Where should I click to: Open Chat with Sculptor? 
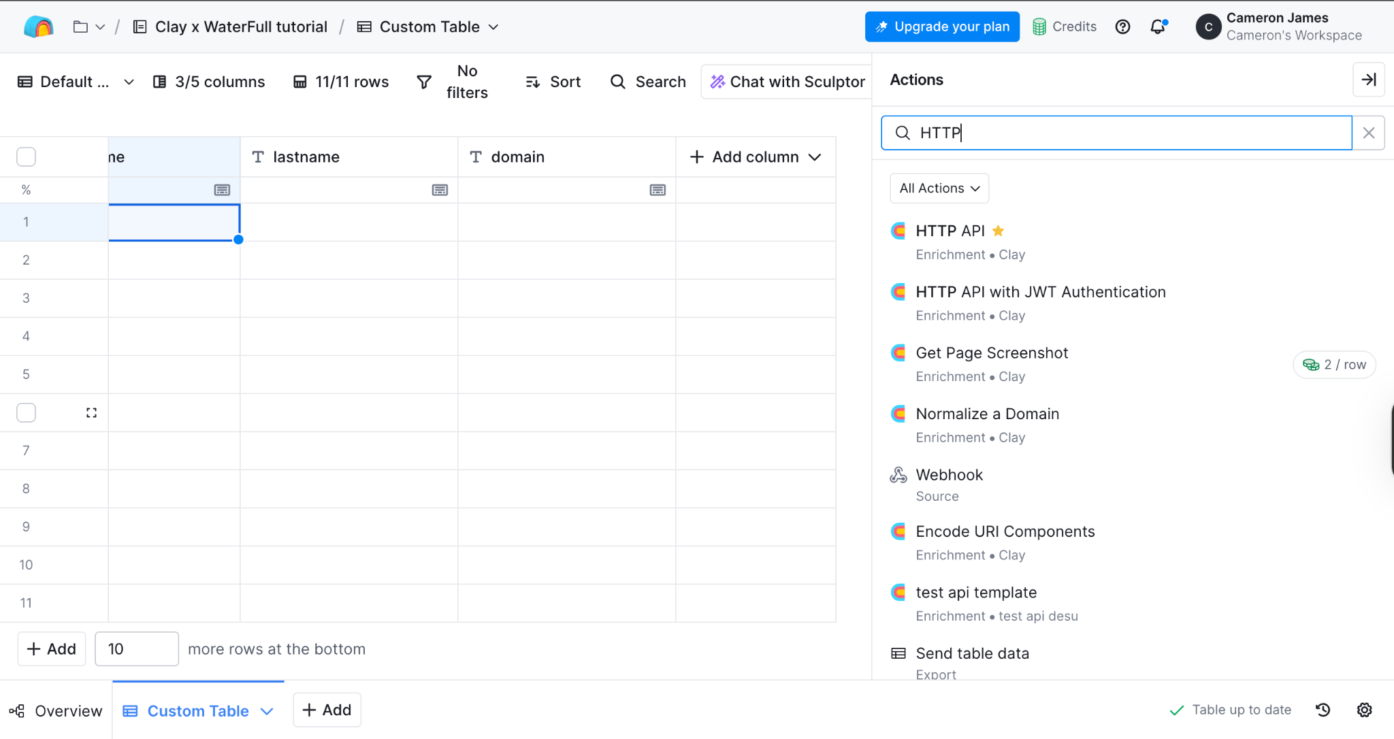pyautogui.click(x=787, y=82)
